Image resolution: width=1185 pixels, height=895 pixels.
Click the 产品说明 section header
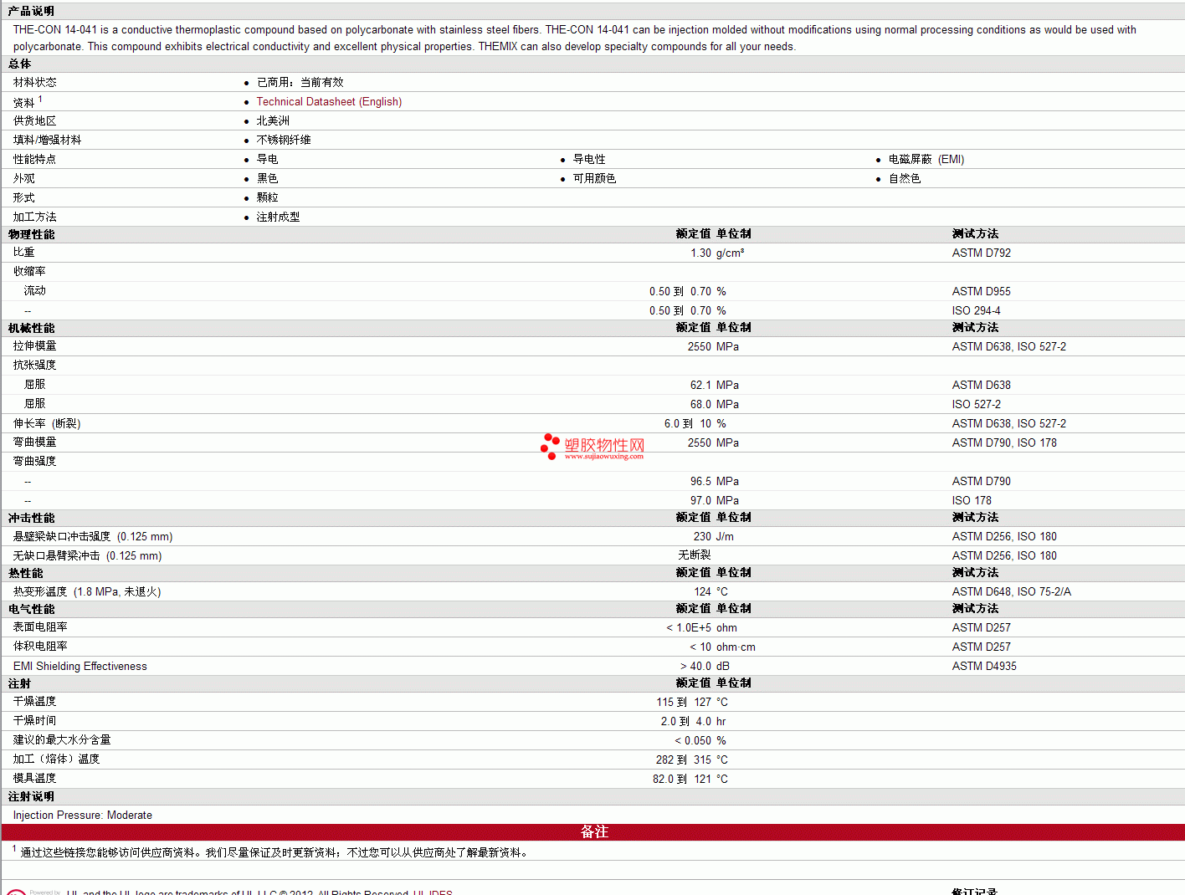pyautogui.click(x=31, y=11)
